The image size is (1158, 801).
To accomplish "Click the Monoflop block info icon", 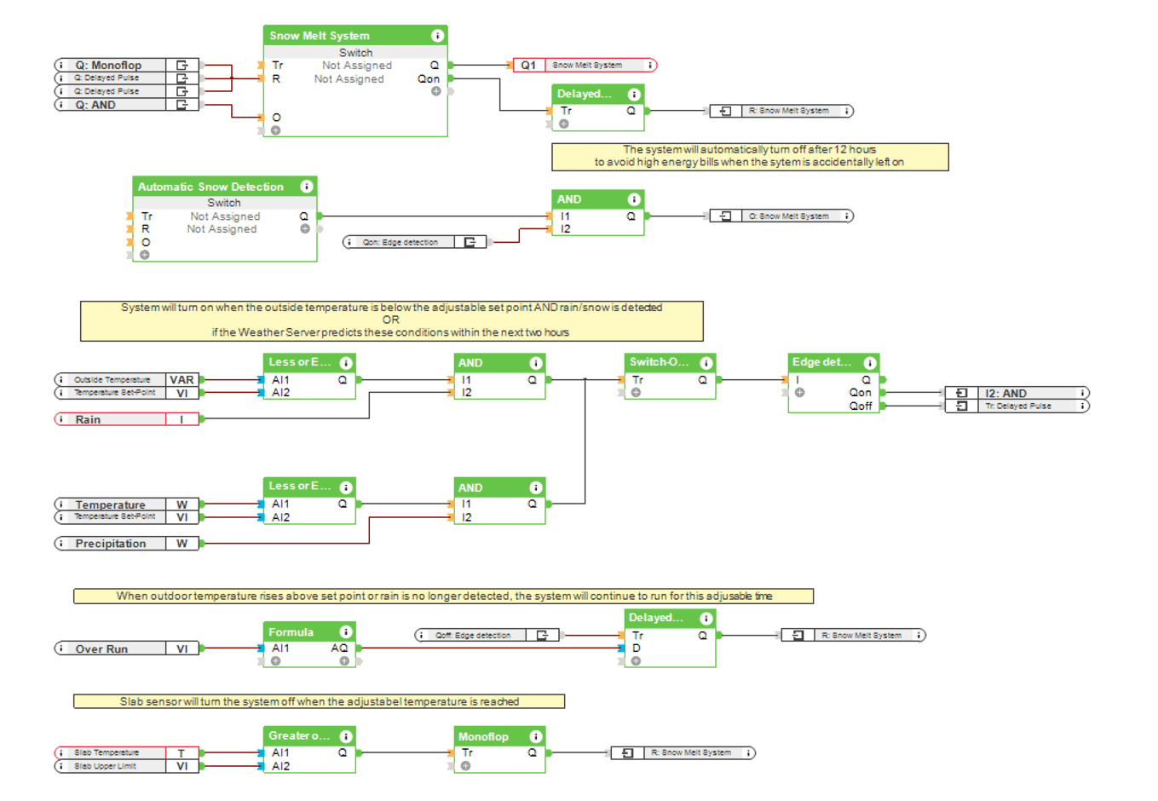I will 535,736.
